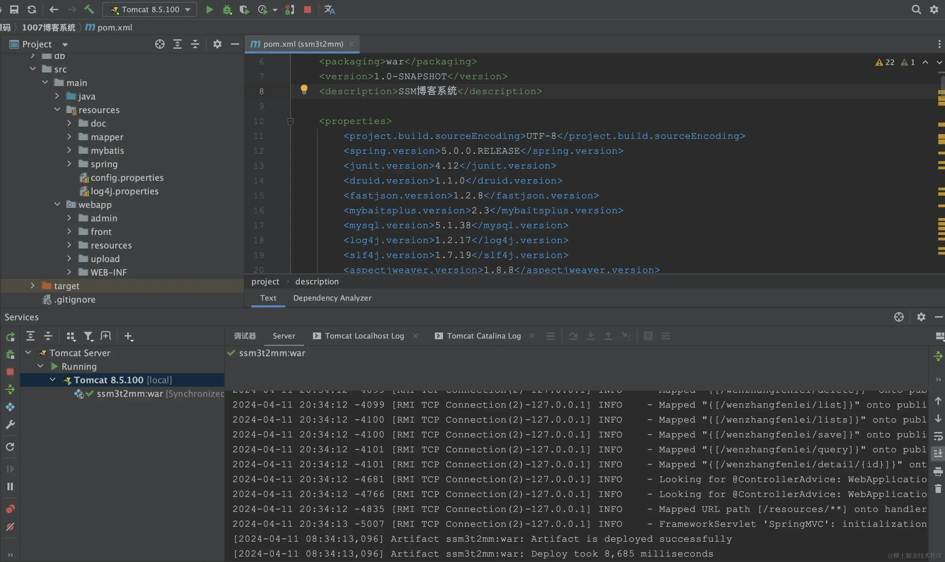Click the 22 warnings inspection indicator
945x562 pixels.
[x=885, y=62]
